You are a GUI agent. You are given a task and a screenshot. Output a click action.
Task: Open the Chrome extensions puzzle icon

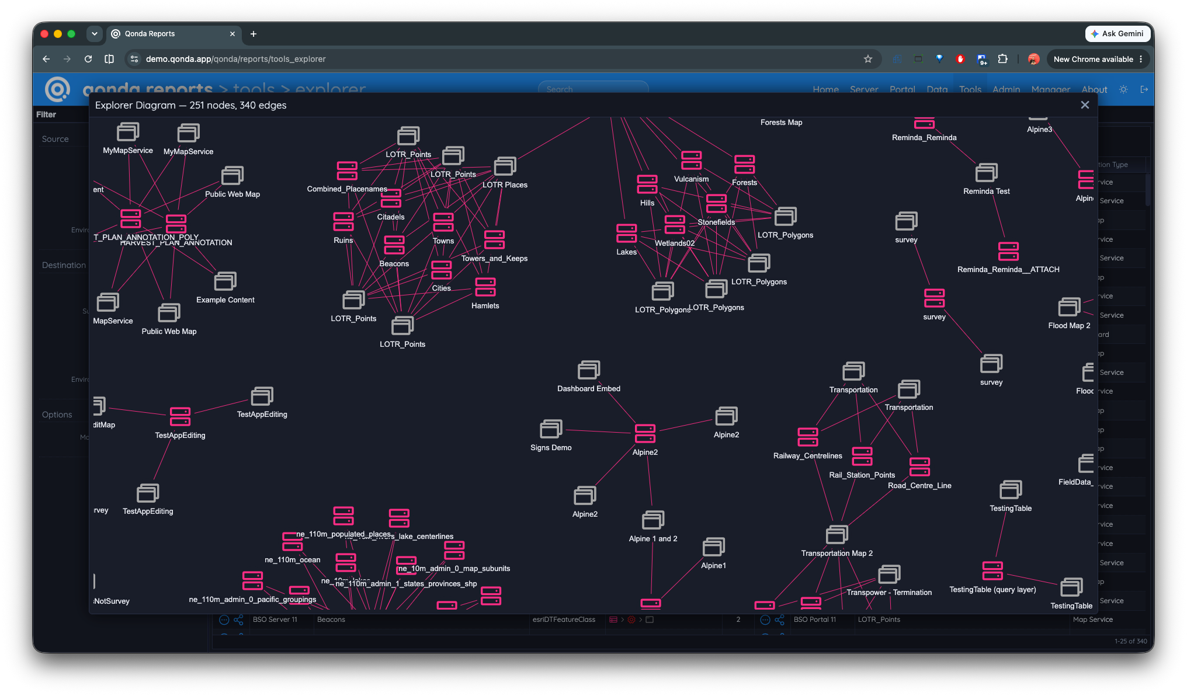(x=1003, y=59)
